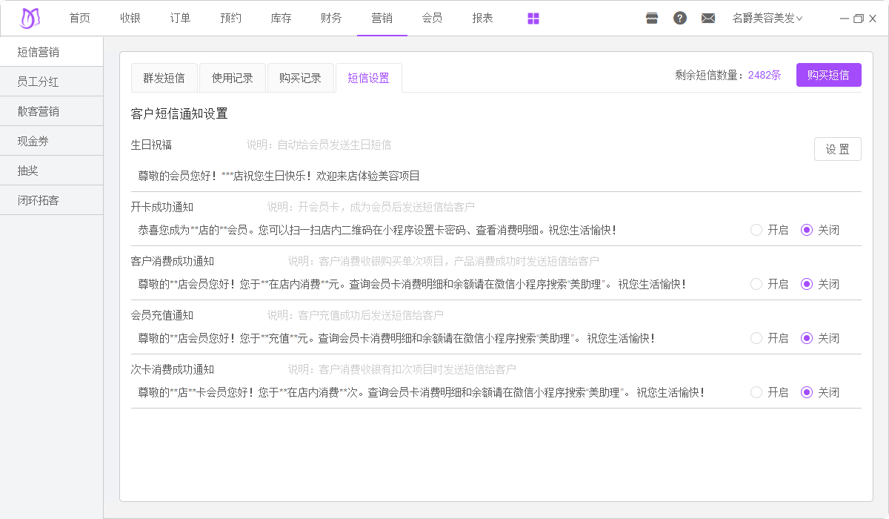Turn on 开启 for 会员充值通知
Image resolution: width=889 pixels, height=519 pixels.
(x=756, y=338)
